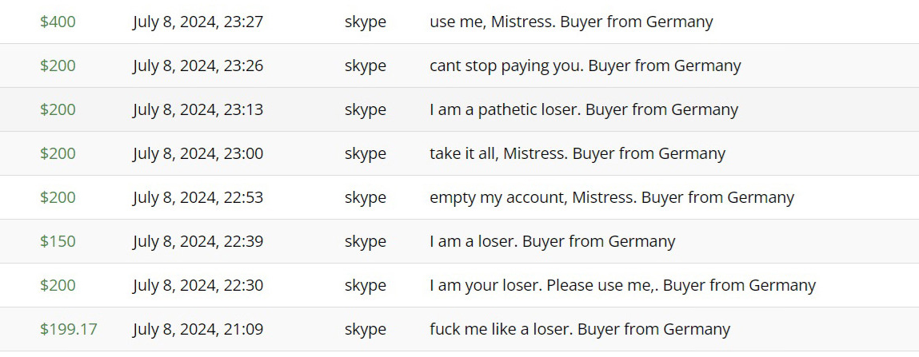This screenshot has height=357, width=919.
Task: Select the 22:53 transaction date
Action: pyautogui.click(x=198, y=198)
